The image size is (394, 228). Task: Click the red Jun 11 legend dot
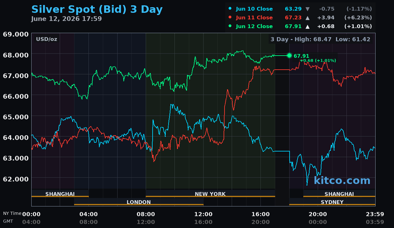pyautogui.click(x=230, y=17)
